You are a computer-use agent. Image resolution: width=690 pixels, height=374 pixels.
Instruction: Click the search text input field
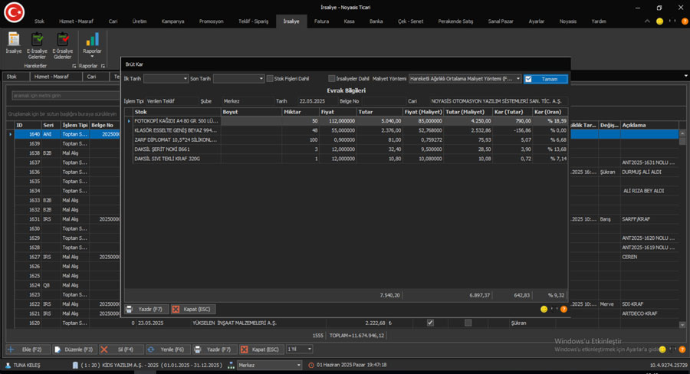pos(66,96)
